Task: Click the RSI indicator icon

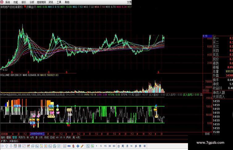Action: coord(69,146)
